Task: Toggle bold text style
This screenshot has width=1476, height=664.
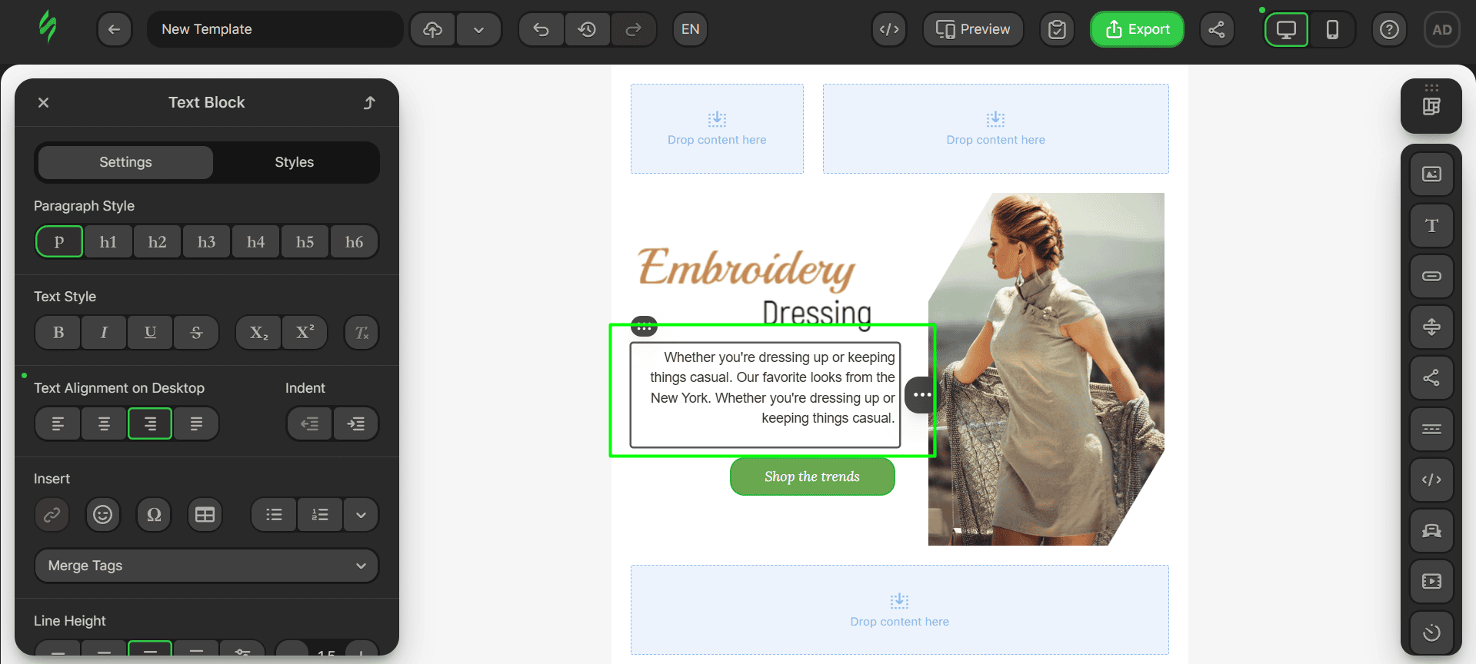Action: click(x=58, y=333)
